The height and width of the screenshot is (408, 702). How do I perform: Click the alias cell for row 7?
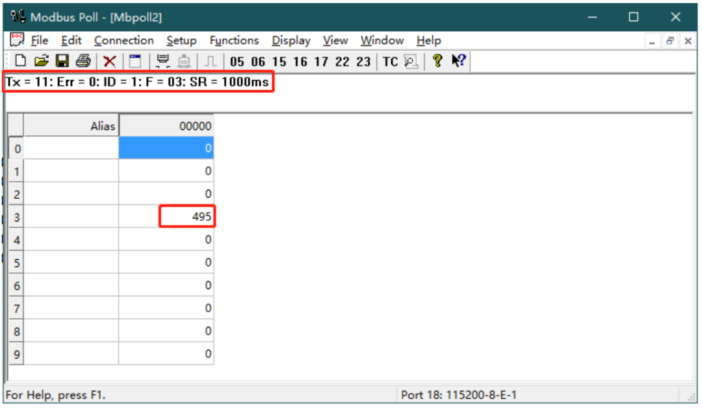(x=71, y=308)
